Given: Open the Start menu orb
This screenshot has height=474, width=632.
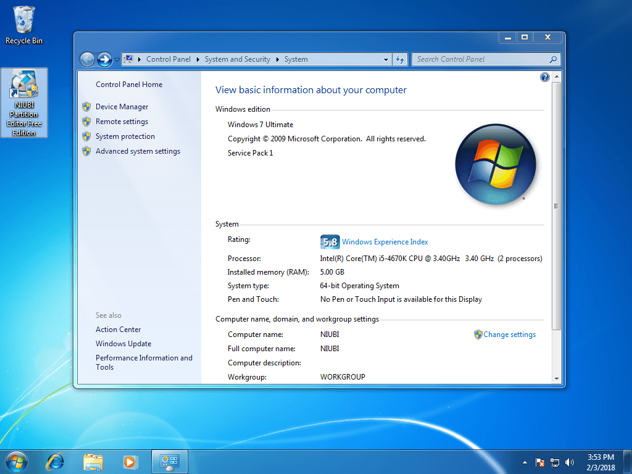Looking at the screenshot, I should pyautogui.click(x=17, y=462).
